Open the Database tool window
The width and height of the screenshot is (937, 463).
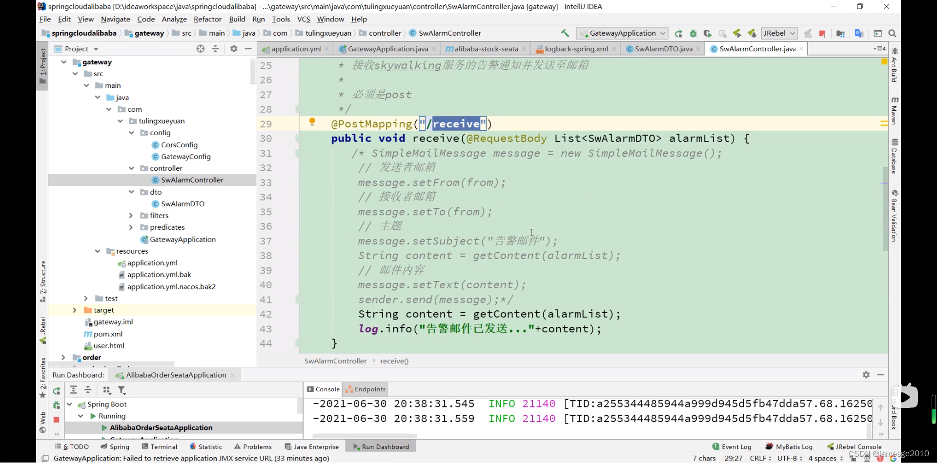tap(895, 156)
